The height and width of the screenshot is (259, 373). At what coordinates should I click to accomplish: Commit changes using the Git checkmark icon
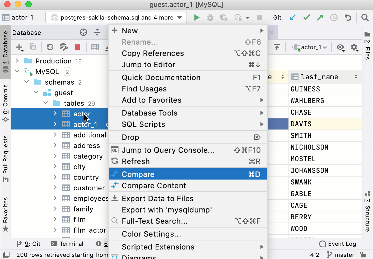pyautogui.click(x=306, y=17)
